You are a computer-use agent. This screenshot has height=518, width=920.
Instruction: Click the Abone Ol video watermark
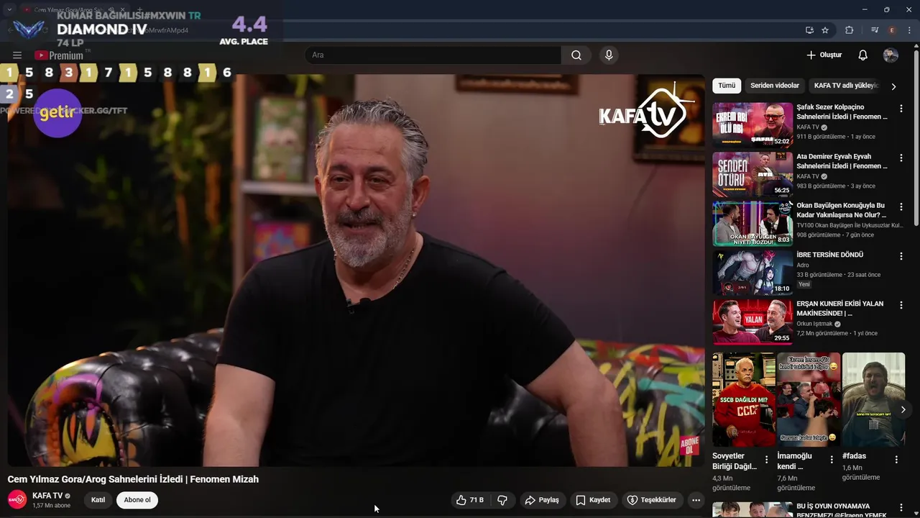(x=689, y=445)
